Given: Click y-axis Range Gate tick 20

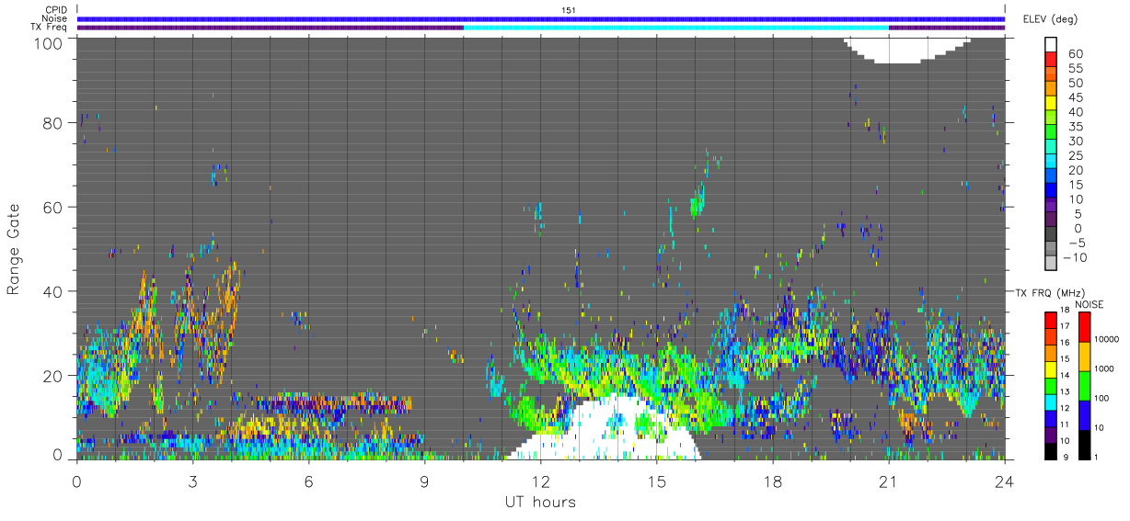Looking at the screenshot, I should 52,376.
